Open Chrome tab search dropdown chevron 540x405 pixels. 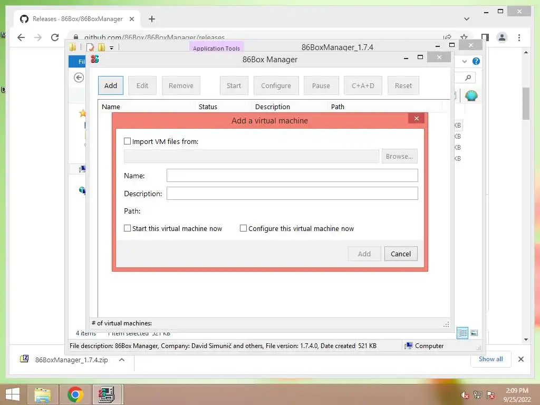pos(467,19)
